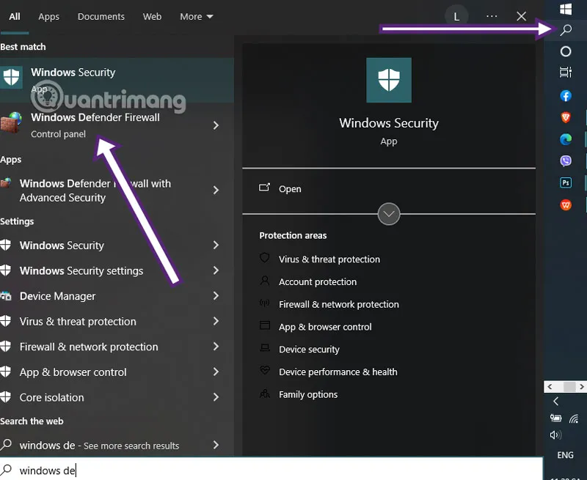
Task: Click the Start button
Action: (565, 10)
